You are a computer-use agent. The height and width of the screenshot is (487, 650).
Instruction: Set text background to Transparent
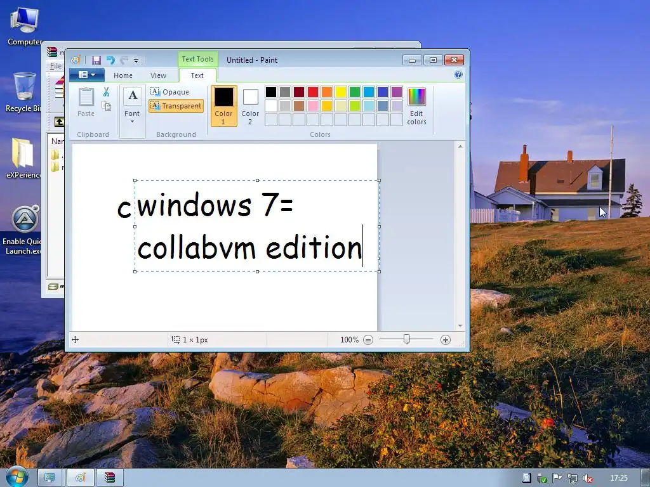coord(176,106)
